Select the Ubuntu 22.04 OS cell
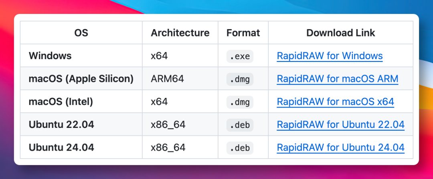433x179 pixels. click(61, 125)
